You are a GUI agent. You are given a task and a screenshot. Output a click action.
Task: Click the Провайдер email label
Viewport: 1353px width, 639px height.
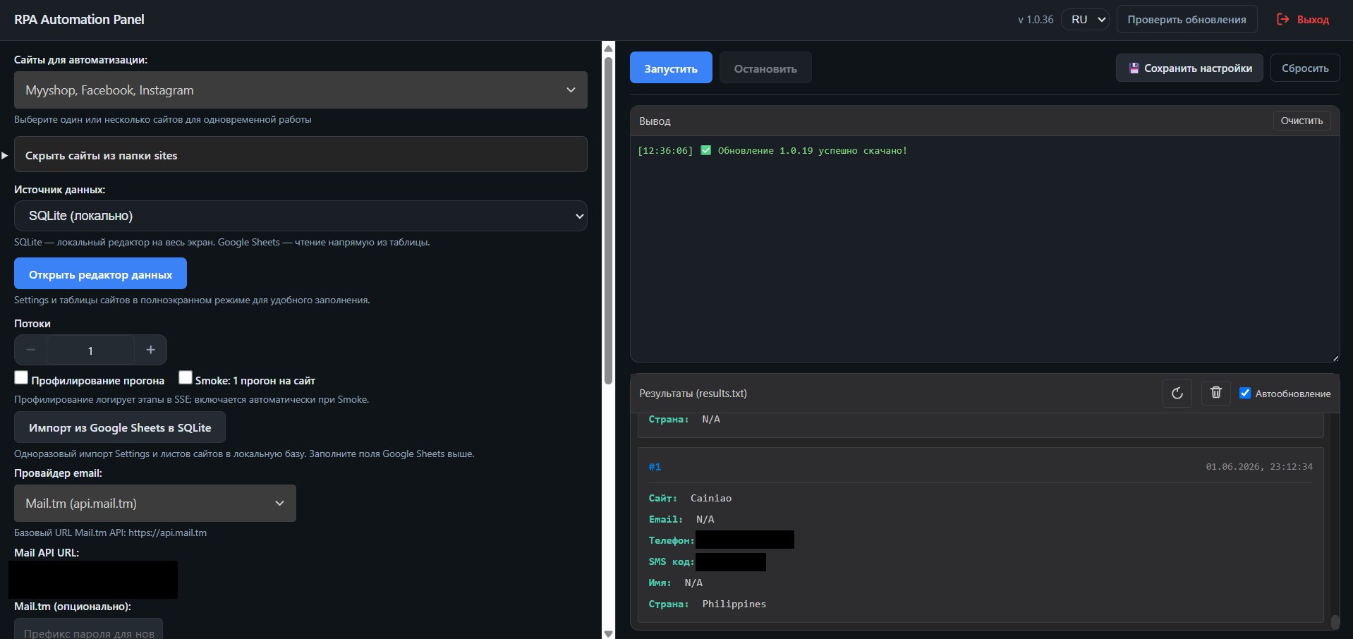58,473
